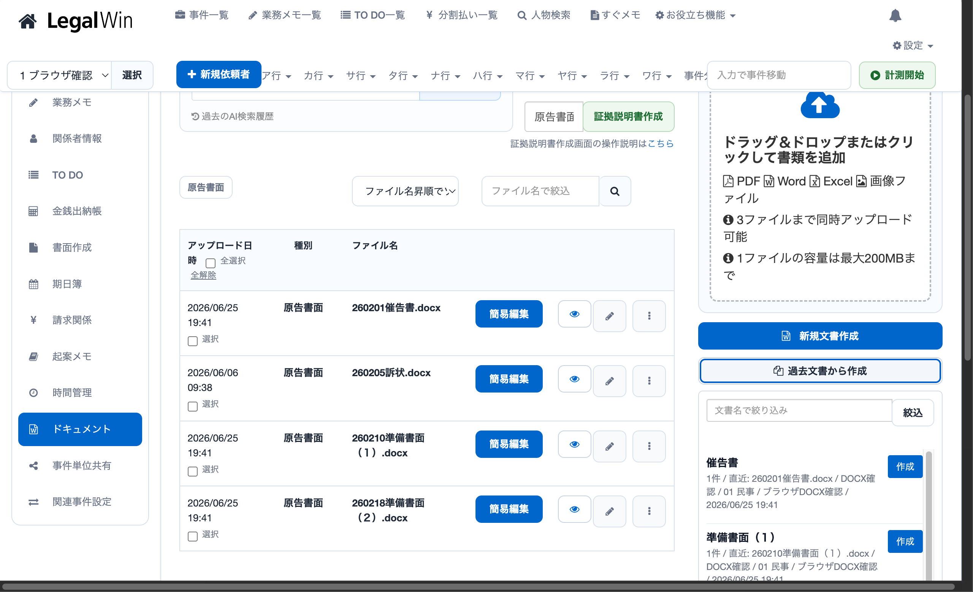
Task: Click the file name search magnifier button
Action: (615, 191)
